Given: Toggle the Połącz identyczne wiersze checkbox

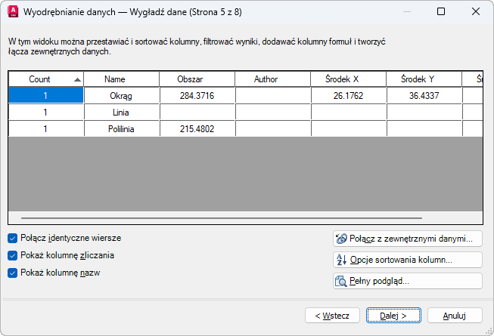Looking at the screenshot, I should tap(12, 238).
